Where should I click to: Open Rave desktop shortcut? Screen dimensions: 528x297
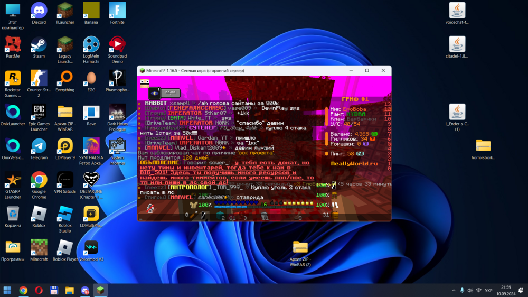point(91,115)
